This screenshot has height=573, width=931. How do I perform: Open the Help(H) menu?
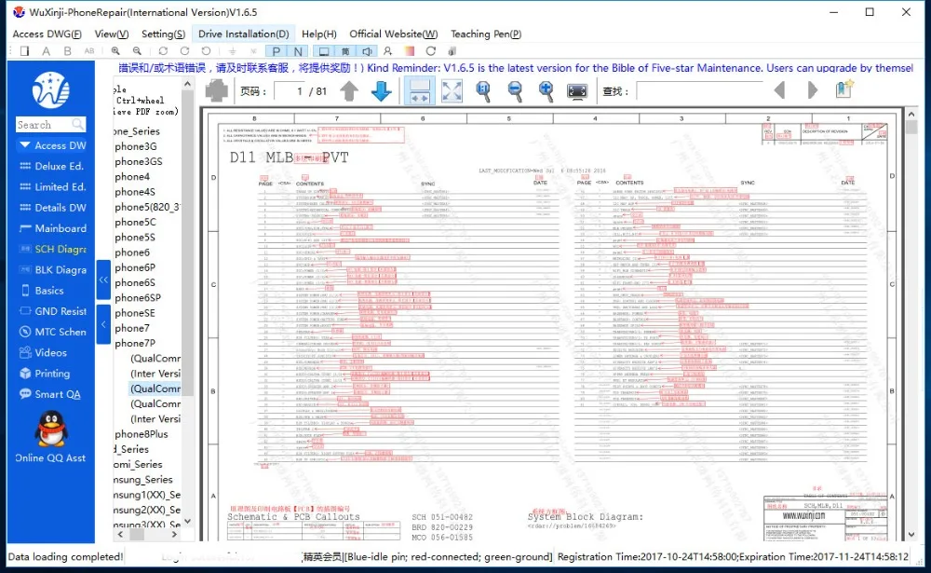click(x=318, y=34)
